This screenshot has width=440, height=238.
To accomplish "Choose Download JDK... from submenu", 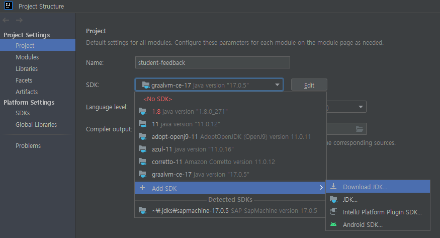I will 378,187.
